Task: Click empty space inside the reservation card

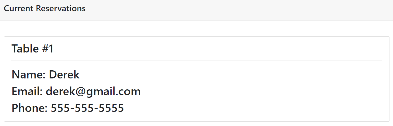Action: click(x=260, y=92)
